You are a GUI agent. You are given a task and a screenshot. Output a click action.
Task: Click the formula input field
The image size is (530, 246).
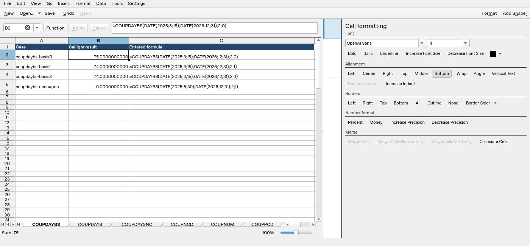215,28
